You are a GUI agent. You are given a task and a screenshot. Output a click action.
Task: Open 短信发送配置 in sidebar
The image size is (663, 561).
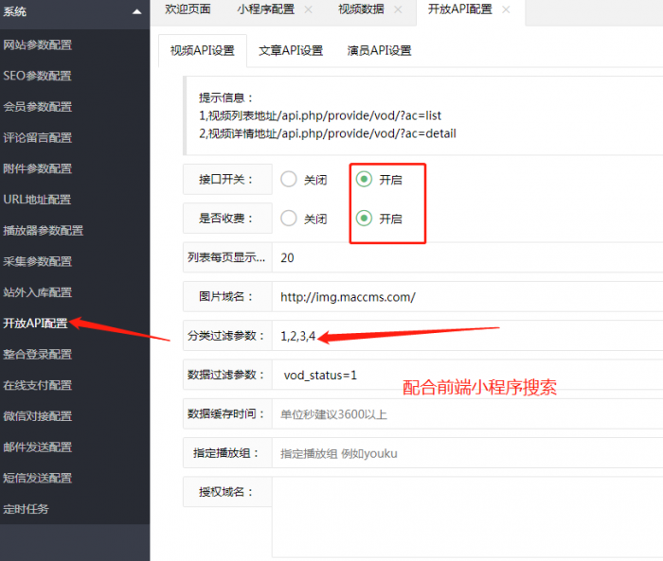point(37,478)
